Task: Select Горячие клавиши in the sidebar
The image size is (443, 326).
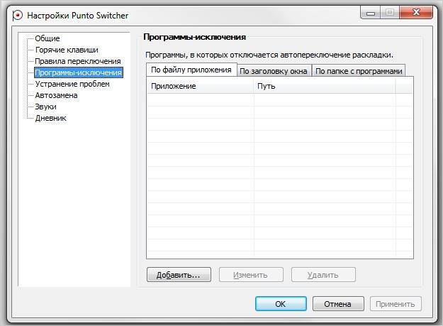Action: point(67,50)
